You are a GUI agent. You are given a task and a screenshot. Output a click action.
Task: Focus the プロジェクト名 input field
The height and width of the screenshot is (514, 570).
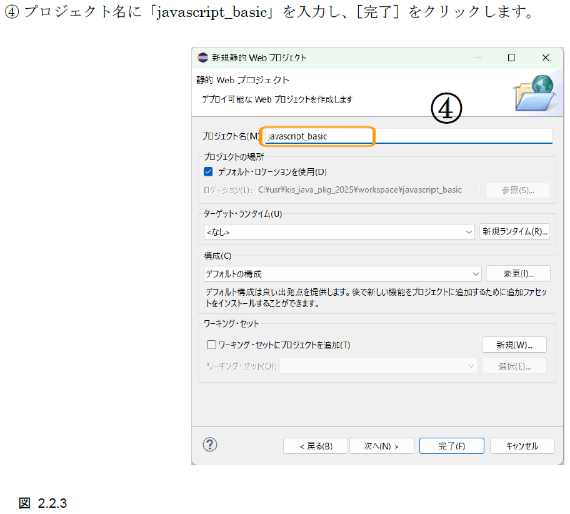tap(408, 136)
